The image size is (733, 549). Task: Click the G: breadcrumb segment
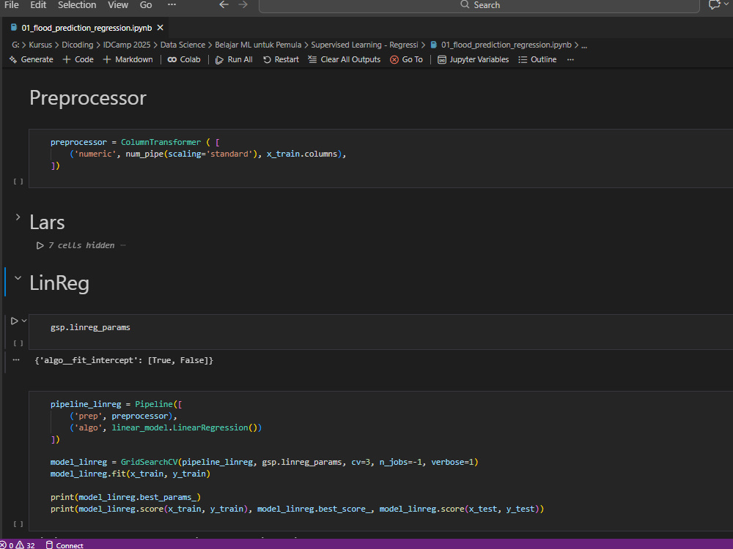click(15, 45)
